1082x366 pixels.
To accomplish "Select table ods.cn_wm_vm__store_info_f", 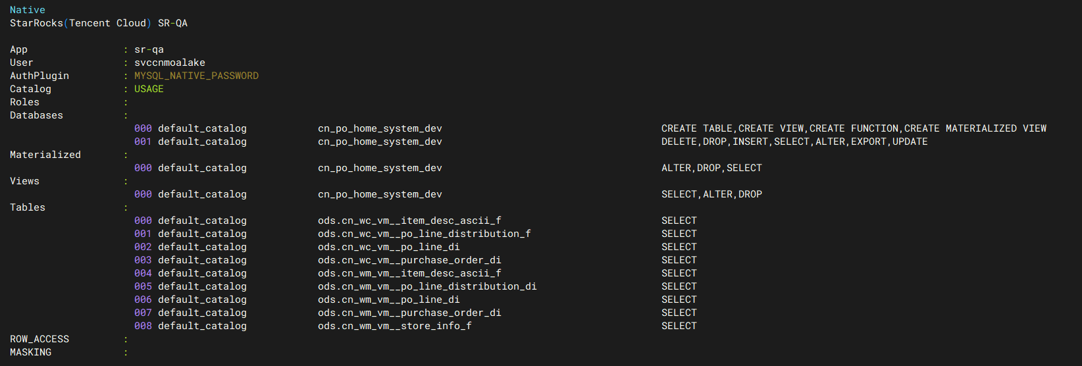I will (395, 326).
